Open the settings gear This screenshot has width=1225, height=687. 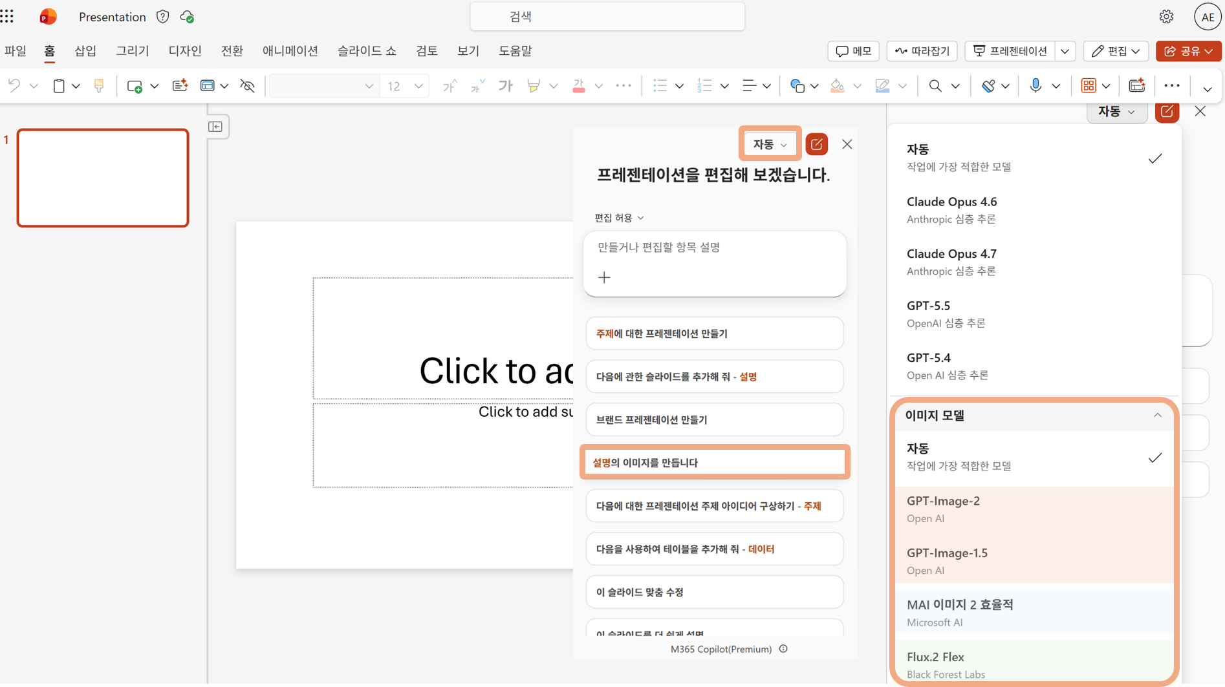pos(1166,17)
